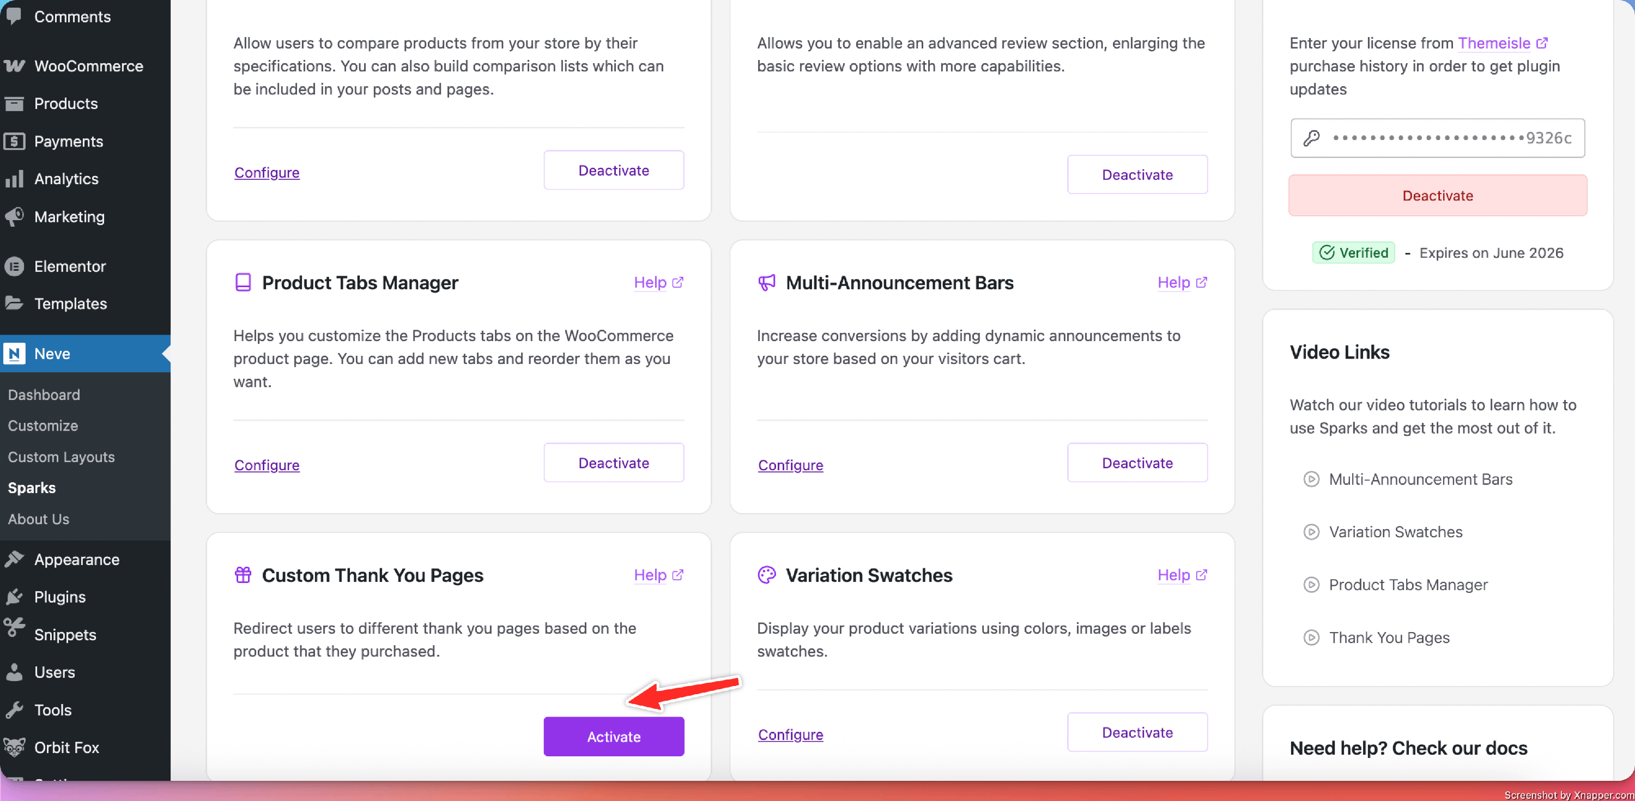Image resolution: width=1635 pixels, height=801 pixels.
Task: Click play icon for Thank You Pages
Action: pyautogui.click(x=1311, y=637)
